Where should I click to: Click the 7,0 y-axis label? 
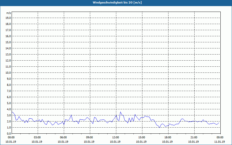[x=9, y=91]
